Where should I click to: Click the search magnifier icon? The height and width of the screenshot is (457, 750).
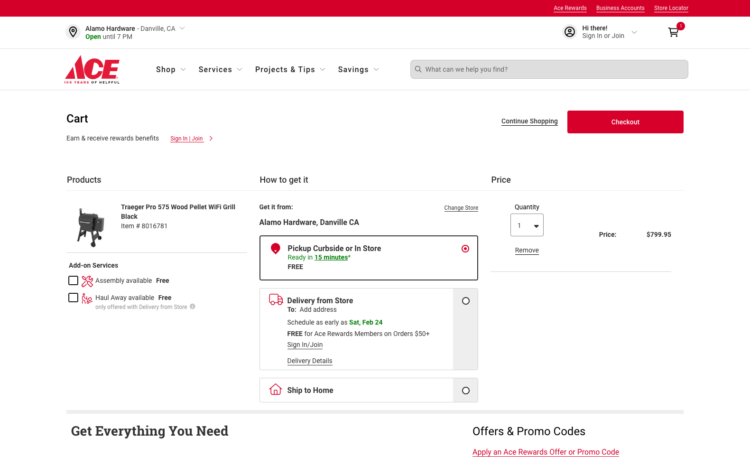click(x=418, y=69)
